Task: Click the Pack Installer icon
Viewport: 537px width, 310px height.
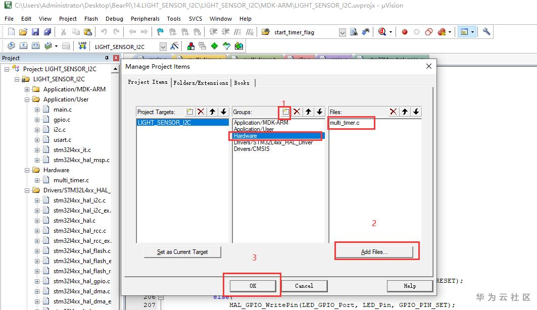Action: coord(239,45)
